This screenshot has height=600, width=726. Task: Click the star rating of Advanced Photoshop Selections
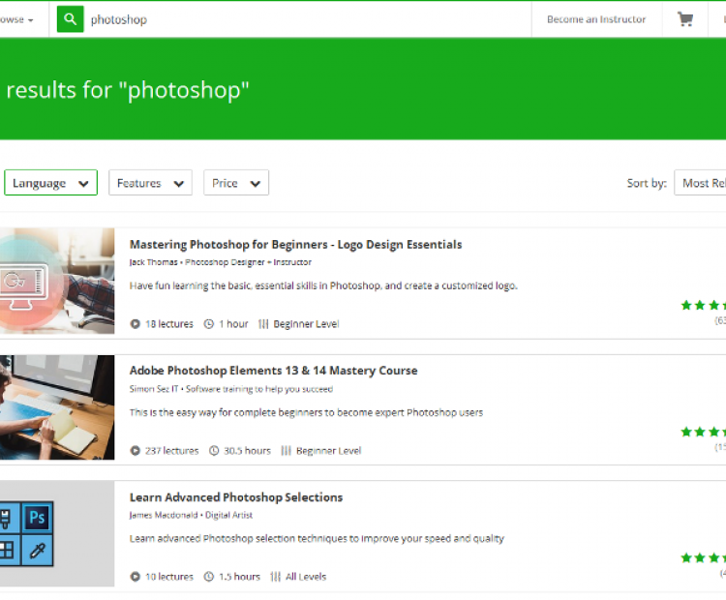[704, 557]
